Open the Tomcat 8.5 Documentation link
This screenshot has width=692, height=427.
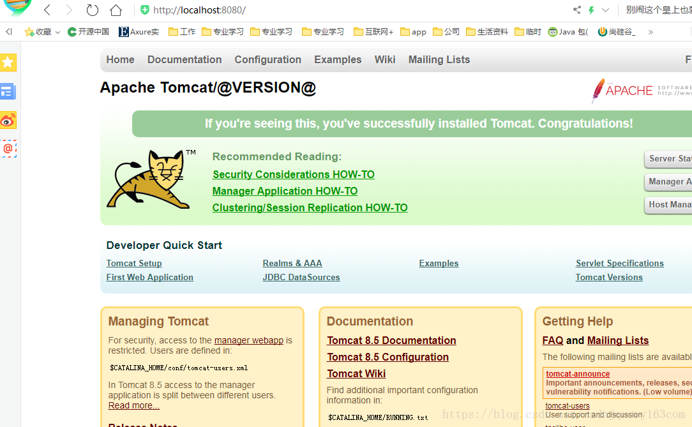[391, 341]
